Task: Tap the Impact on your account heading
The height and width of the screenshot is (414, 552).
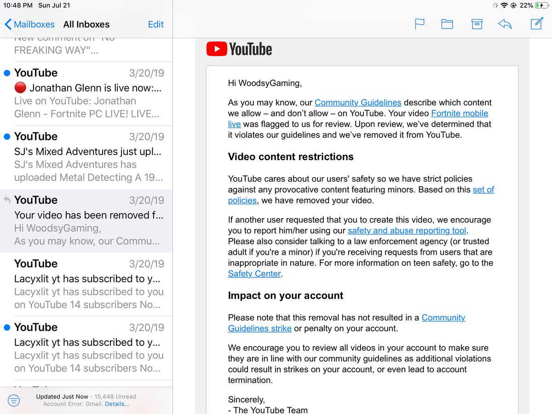Action: 286,295
